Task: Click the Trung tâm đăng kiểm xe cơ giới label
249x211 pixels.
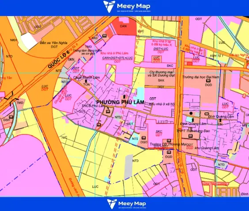Action: pos(87,52)
